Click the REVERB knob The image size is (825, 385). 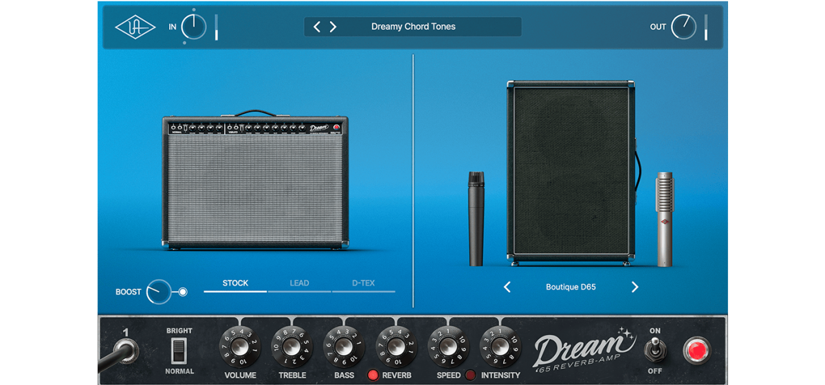(397, 347)
